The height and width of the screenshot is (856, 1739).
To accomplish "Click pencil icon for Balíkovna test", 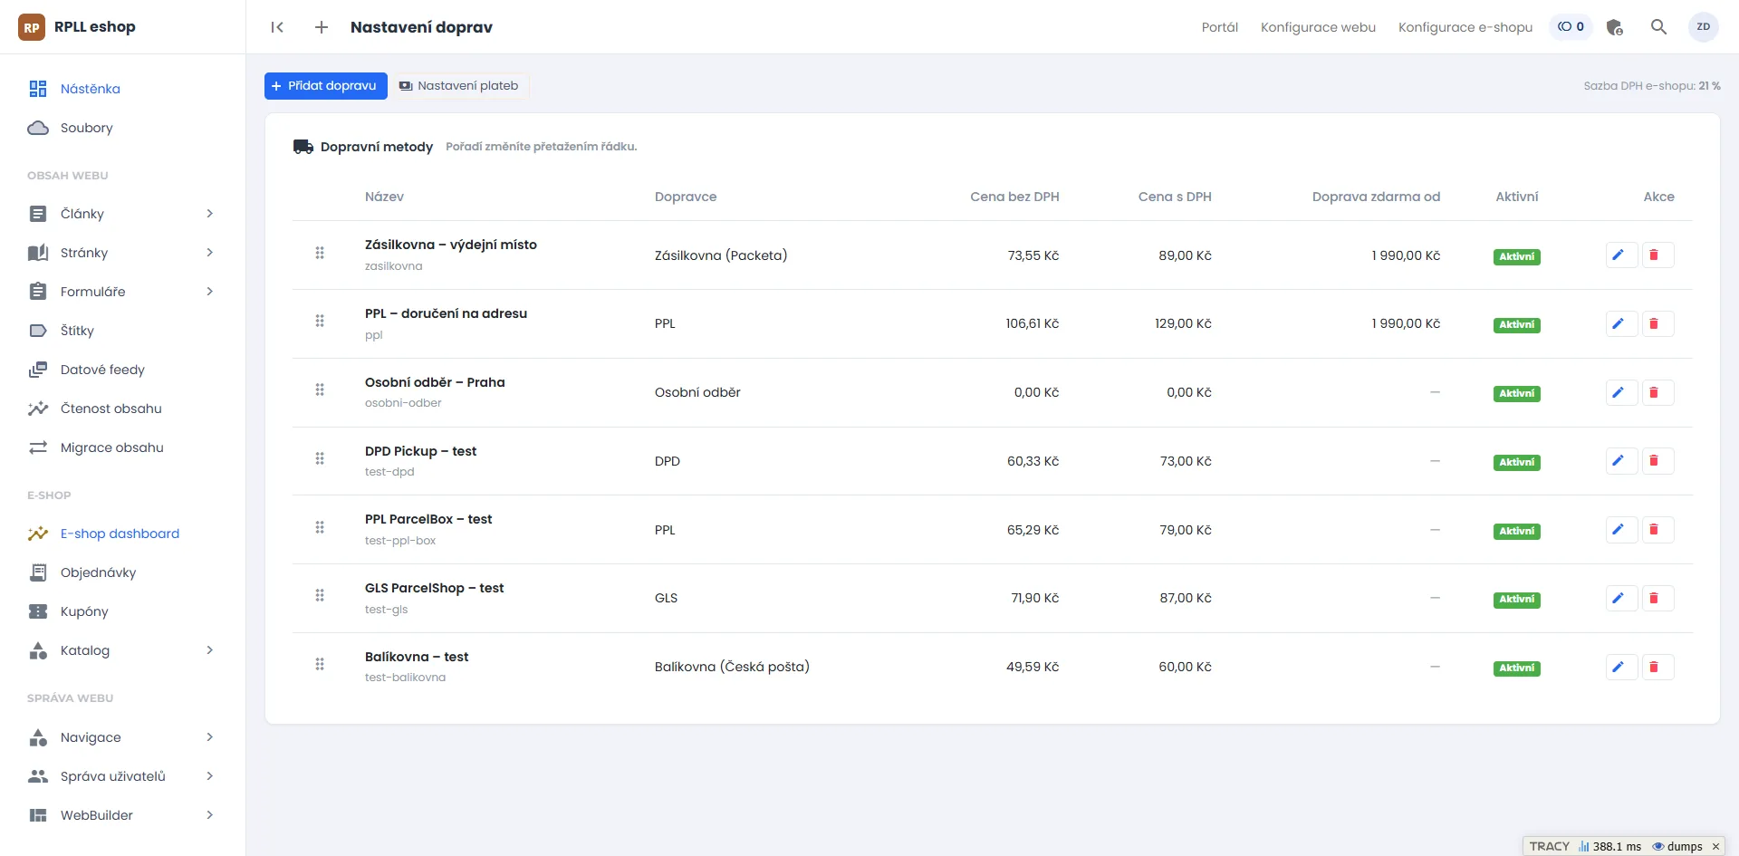I will 1619,667.
